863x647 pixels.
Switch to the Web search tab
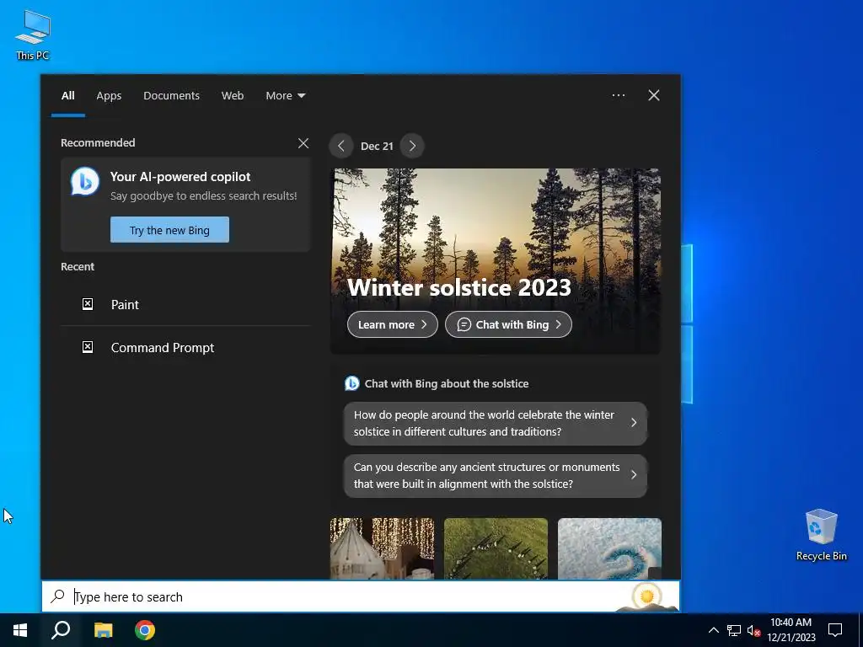click(233, 96)
